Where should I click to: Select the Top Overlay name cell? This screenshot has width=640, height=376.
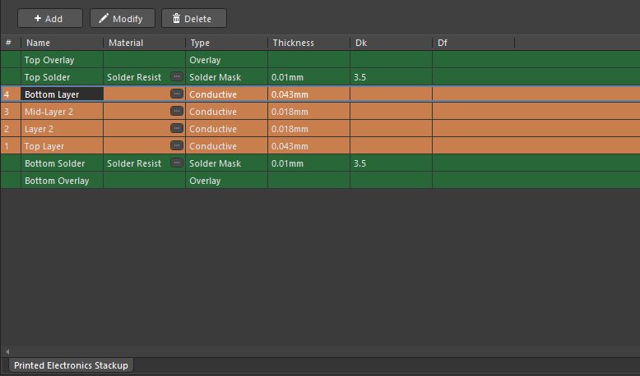click(62, 60)
